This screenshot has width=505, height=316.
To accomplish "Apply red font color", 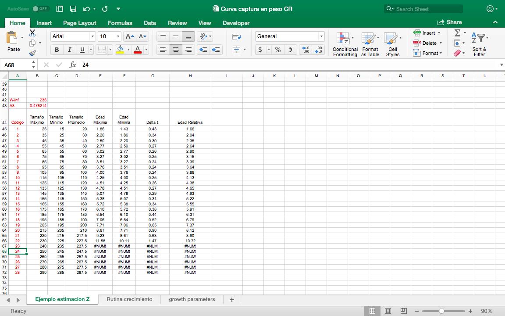I will (138, 49).
